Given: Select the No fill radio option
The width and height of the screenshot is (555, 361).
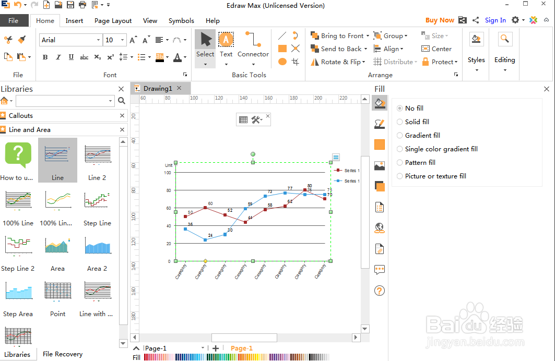Looking at the screenshot, I should click(x=399, y=108).
